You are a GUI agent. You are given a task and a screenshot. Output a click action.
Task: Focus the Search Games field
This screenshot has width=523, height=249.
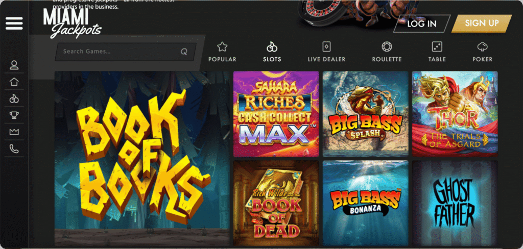pos(126,52)
